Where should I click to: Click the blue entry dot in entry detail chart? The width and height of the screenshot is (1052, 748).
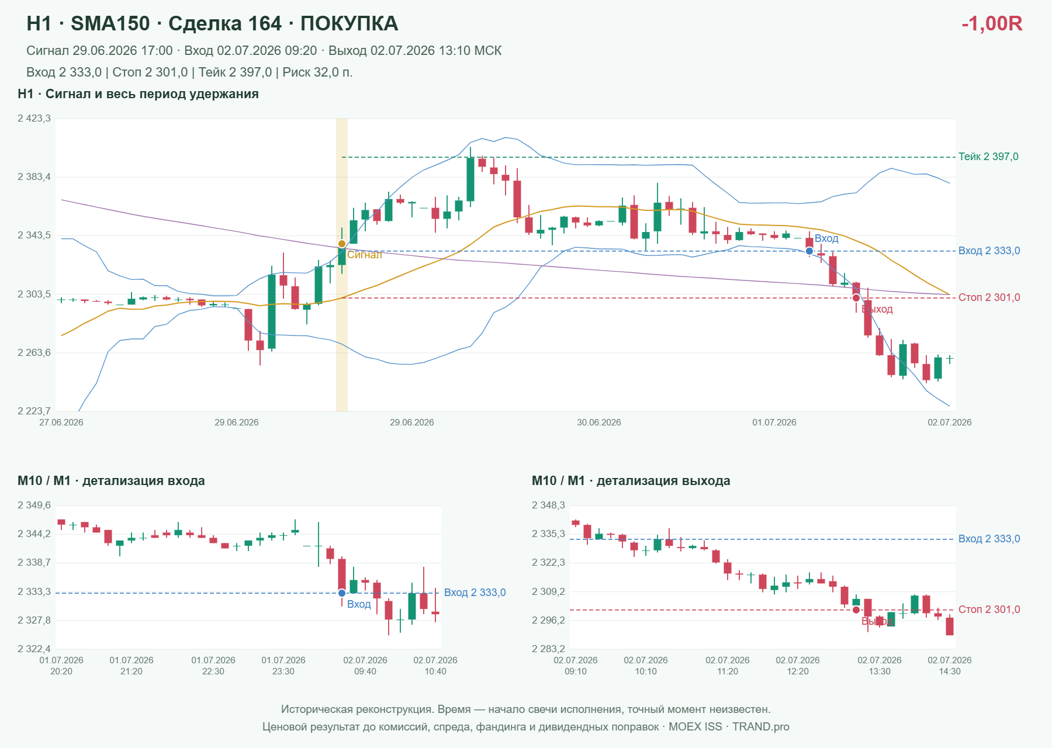pyautogui.click(x=342, y=593)
